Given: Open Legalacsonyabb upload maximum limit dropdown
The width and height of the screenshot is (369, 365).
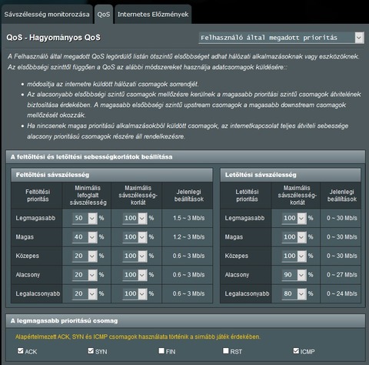Looking at the screenshot, I should coord(135,294).
